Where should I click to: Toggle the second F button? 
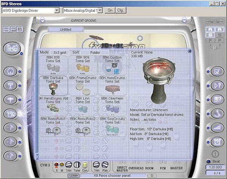pyautogui.click(x=219, y=40)
